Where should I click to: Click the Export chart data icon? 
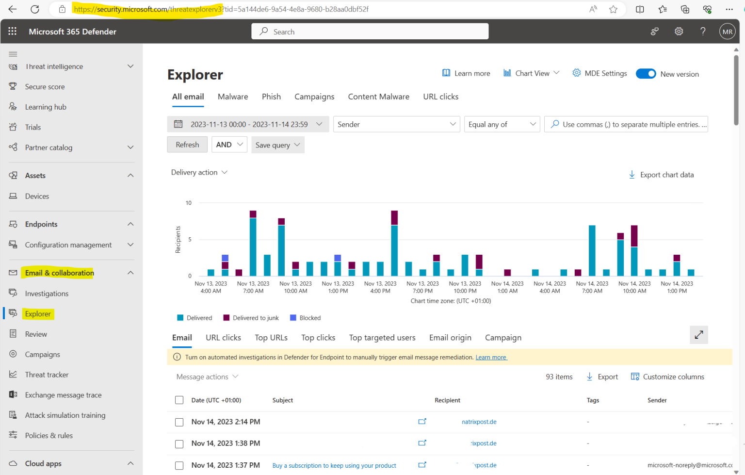[x=632, y=175]
